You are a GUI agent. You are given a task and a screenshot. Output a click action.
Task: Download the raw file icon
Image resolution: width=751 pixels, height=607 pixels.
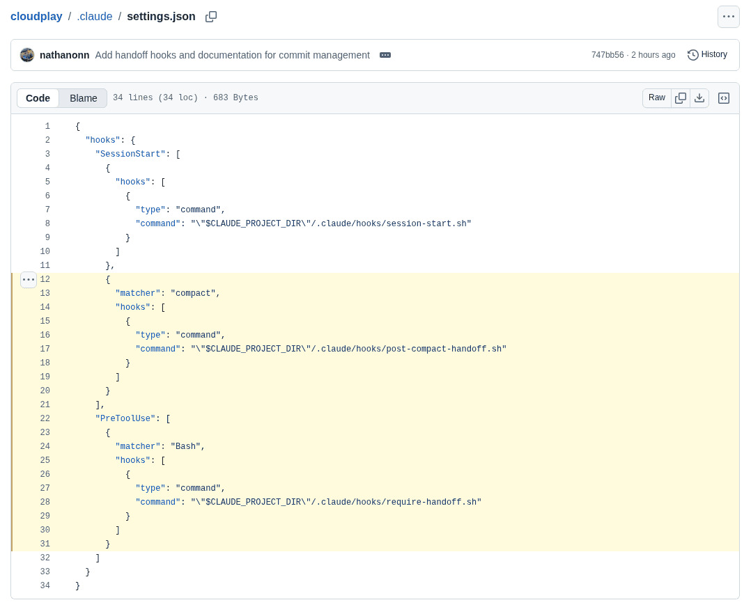pyautogui.click(x=699, y=97)
